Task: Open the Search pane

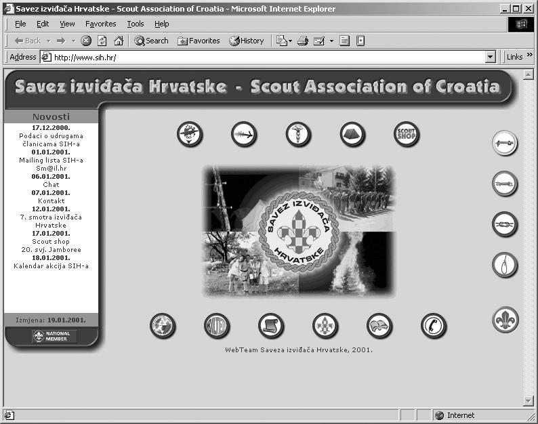Action: pyautogui.click(x=151, y=41)
